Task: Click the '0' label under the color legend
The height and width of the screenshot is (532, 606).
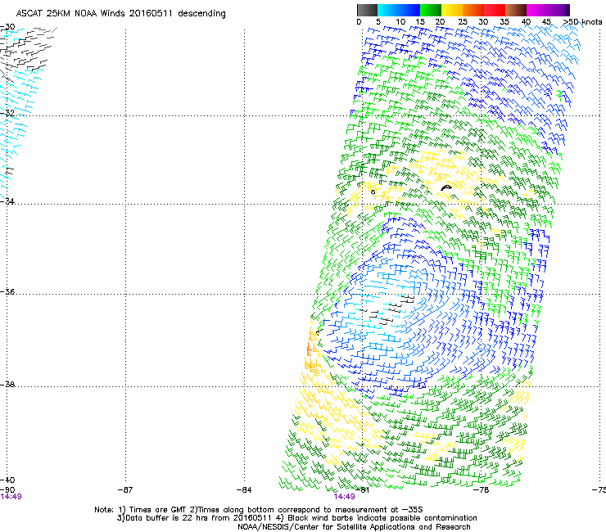Action: [359, 22]
